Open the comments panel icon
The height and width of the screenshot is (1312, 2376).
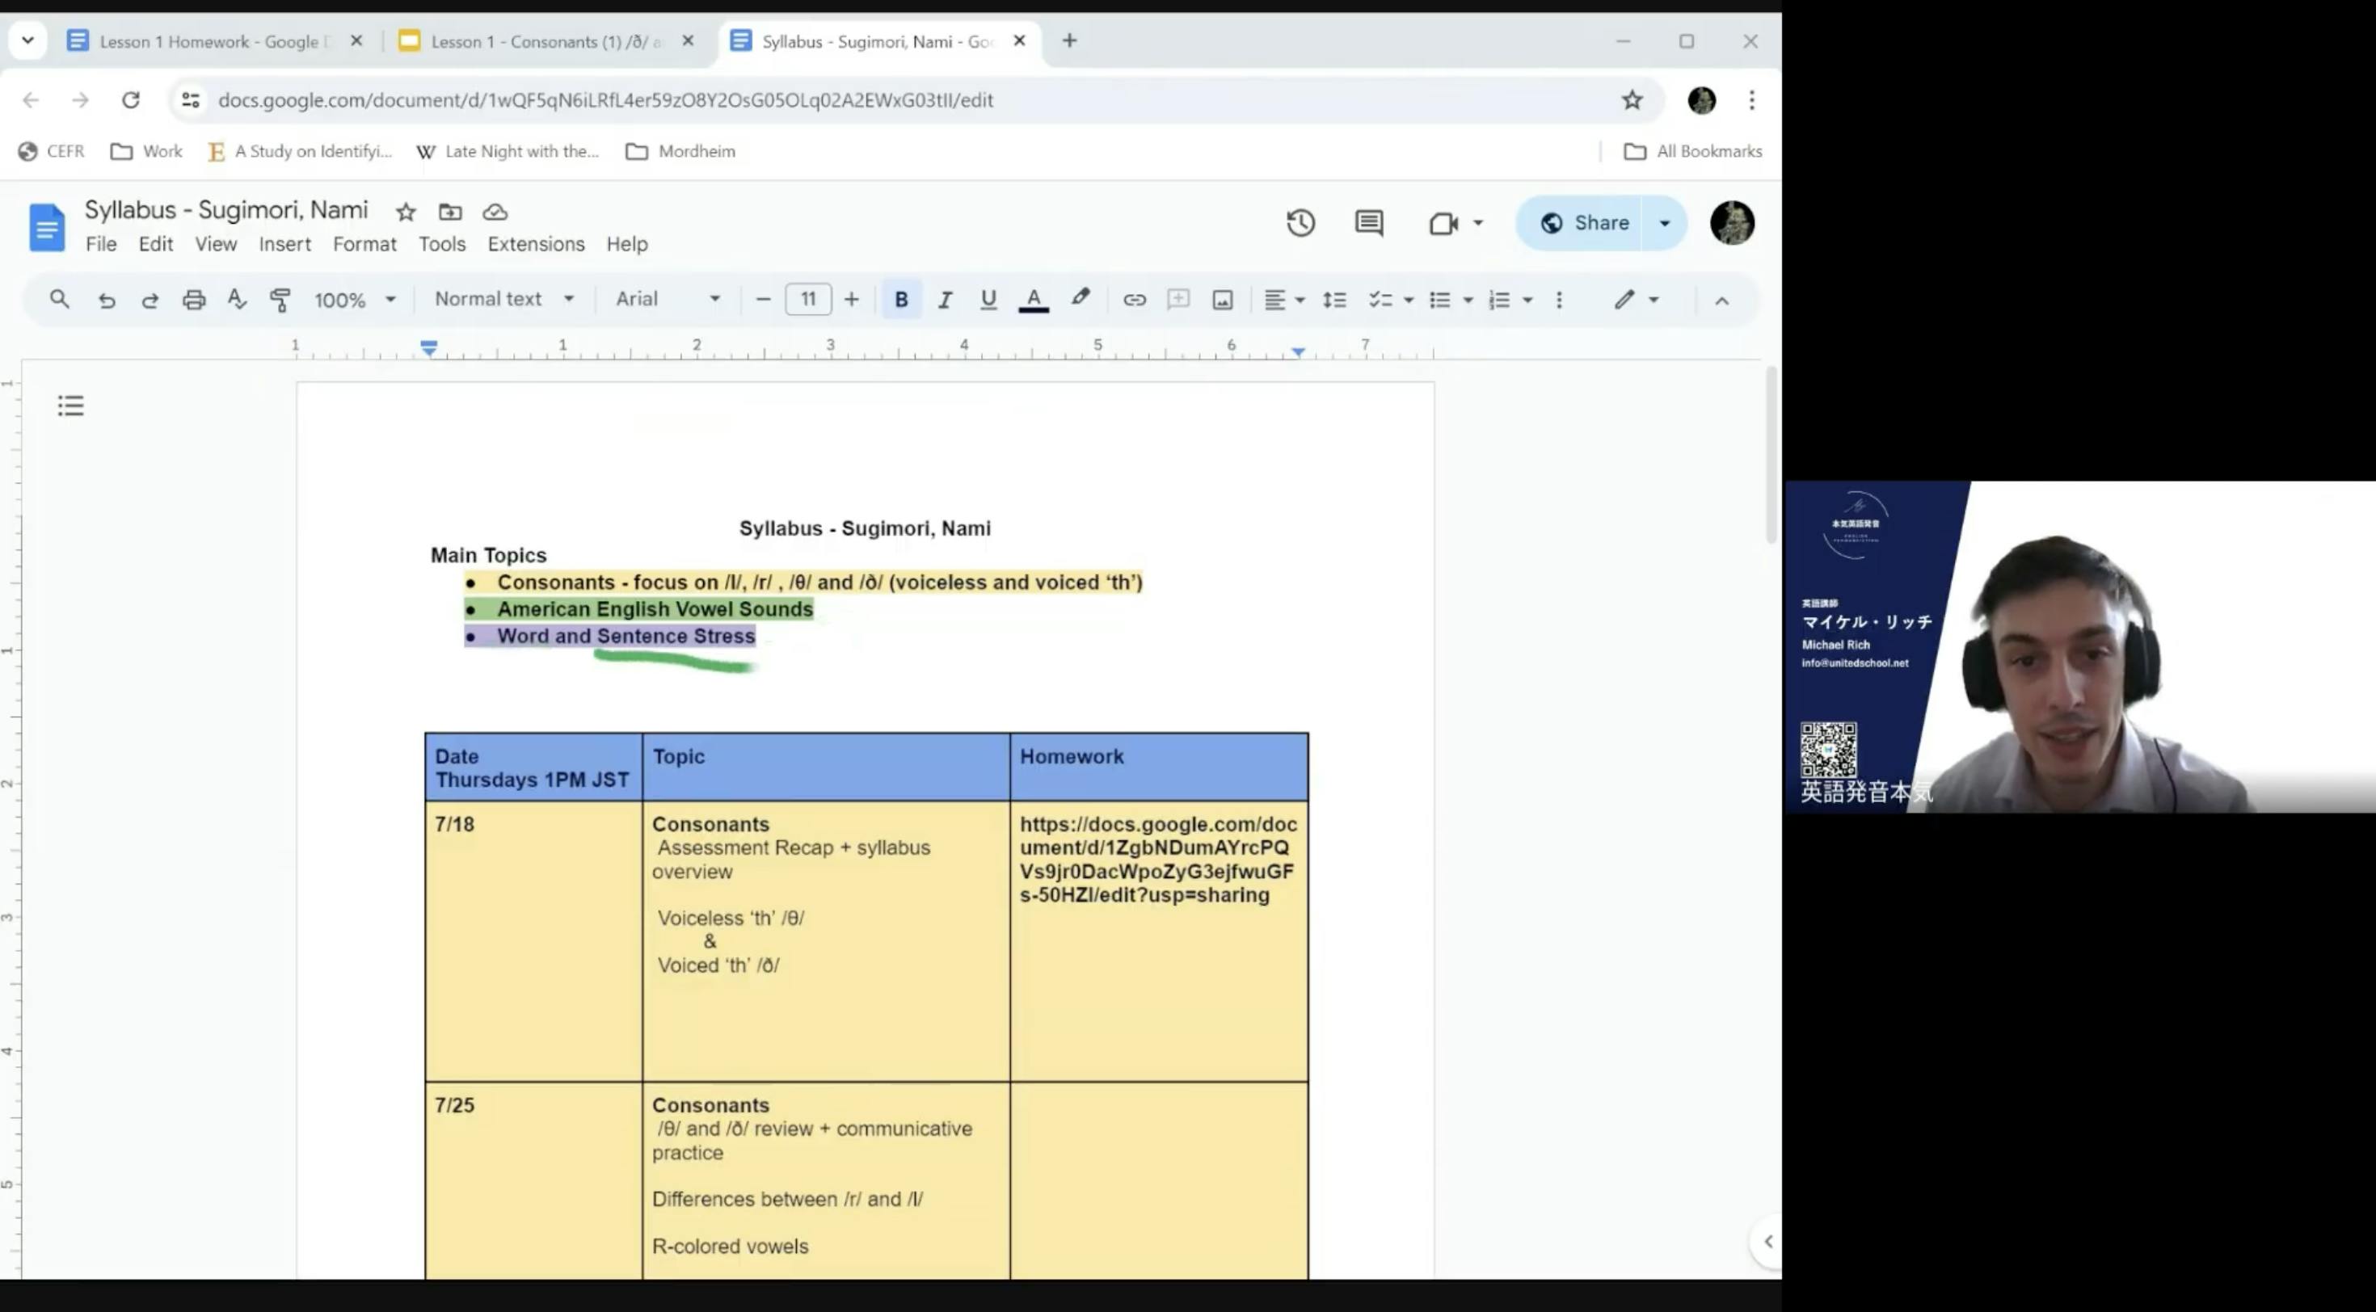pyautogui.click(x=1368, y=223)
